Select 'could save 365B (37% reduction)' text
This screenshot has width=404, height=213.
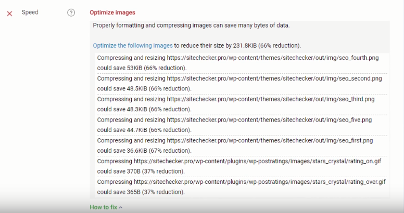(x=141, y=192)
